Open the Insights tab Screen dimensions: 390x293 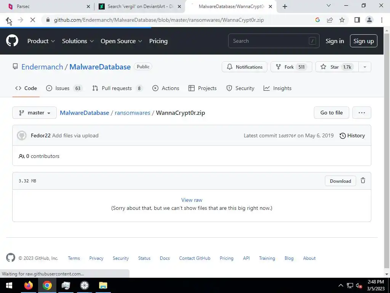point(277,88)
